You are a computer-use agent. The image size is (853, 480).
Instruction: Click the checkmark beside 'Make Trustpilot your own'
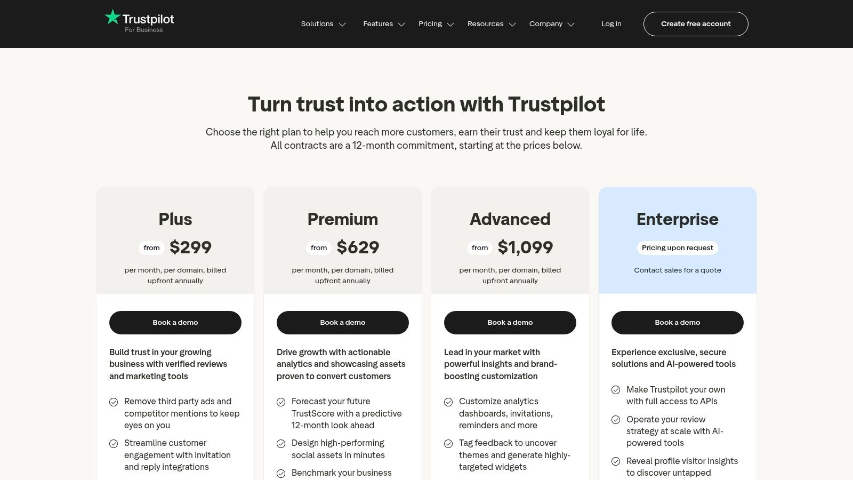[616, 389]
